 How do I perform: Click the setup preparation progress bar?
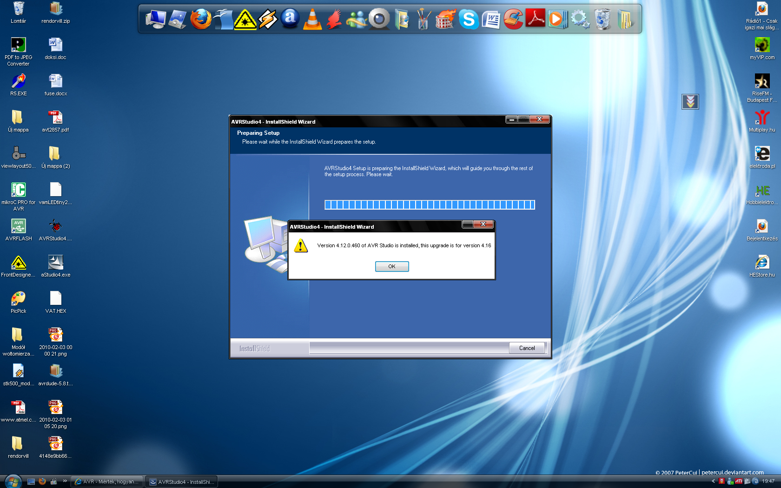(430, 204)
